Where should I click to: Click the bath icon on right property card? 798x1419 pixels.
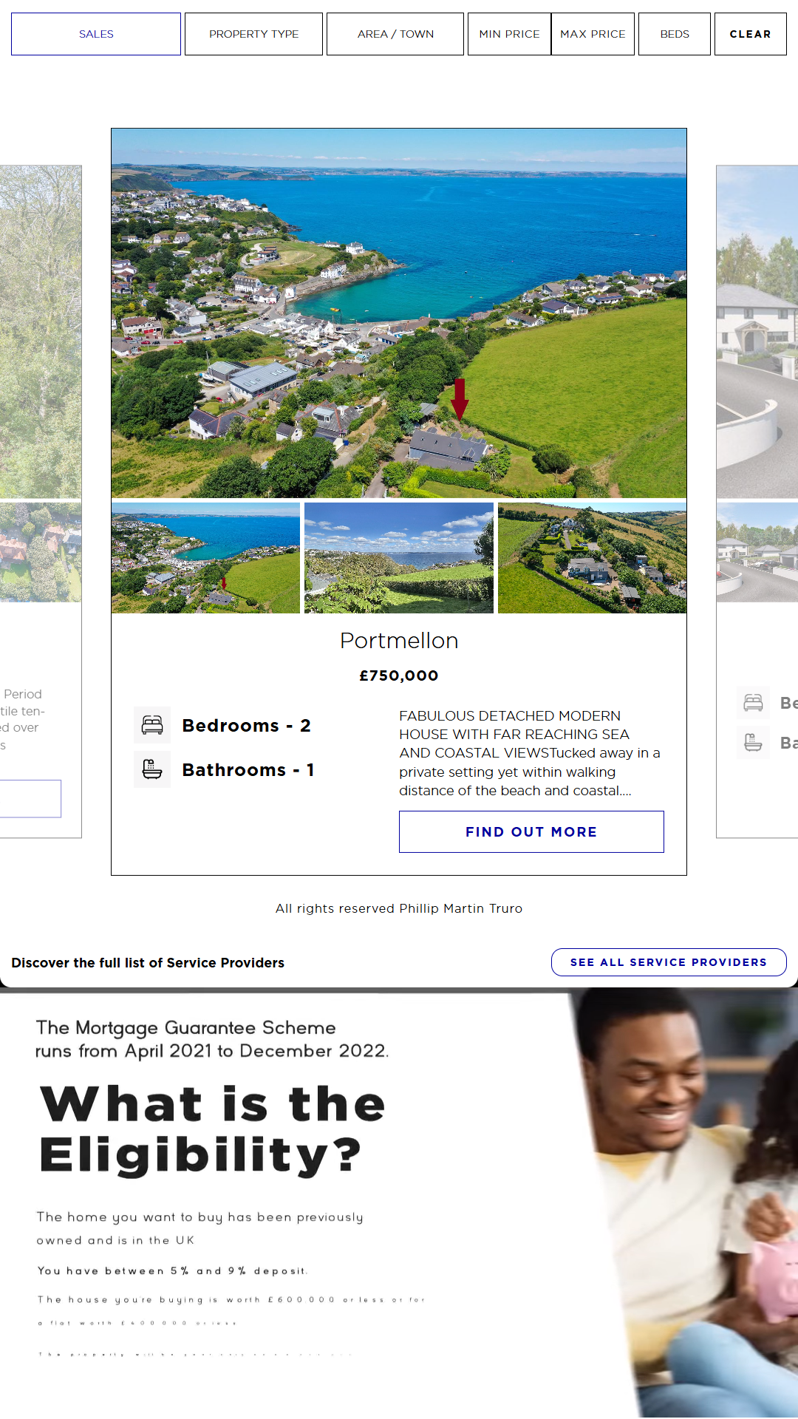(753, 742)
